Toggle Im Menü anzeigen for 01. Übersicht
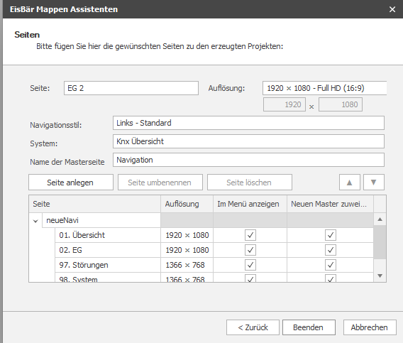The width and height of the screenshot is (403, 343). tap(250, 235)
